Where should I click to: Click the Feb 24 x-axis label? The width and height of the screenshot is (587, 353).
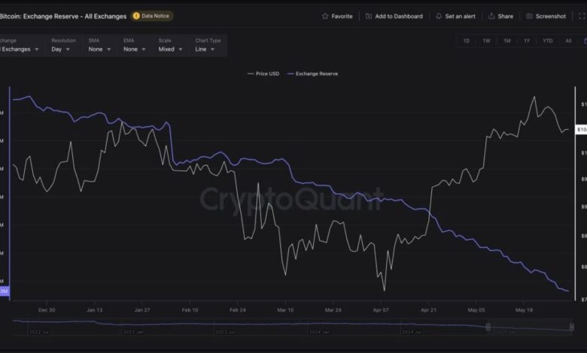238,310
